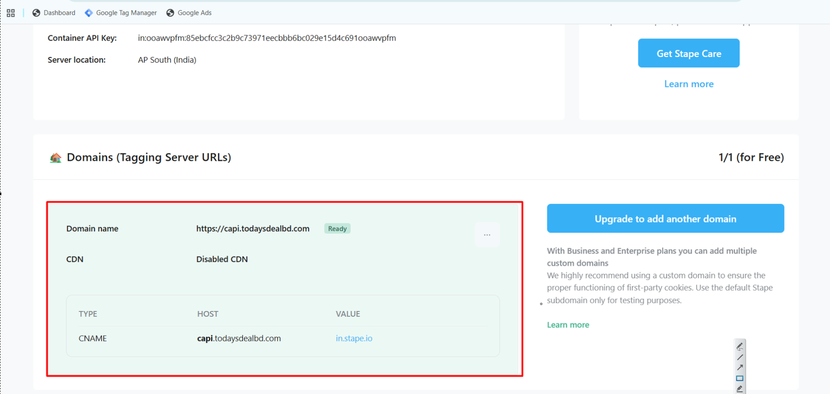Select the freehand pencil drawing tool
Image resolution: width=830 pixels, height=394 pixels.
pos(740,346)
